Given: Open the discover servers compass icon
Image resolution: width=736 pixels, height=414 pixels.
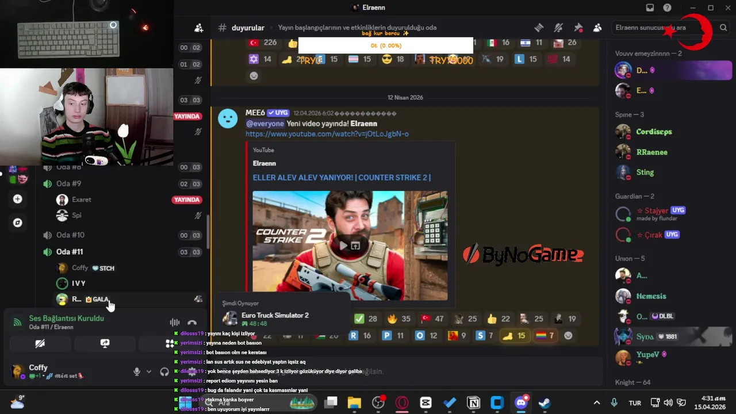Looking at the screenshot, I should point(18,223).
